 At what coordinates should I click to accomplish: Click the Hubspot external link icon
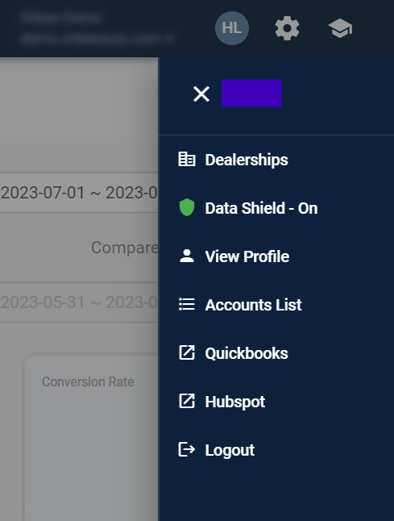pyautogui.click(x=187, y=401)
